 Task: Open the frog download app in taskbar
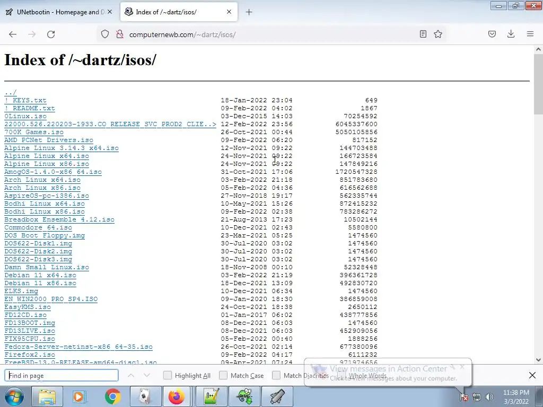(244, 396)
